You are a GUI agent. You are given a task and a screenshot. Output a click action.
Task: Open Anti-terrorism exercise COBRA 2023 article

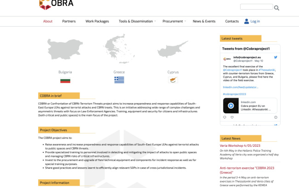tap(247, 170)
